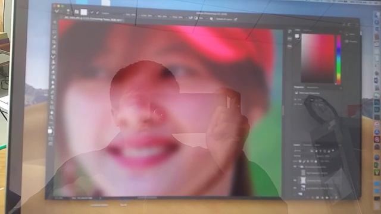Open the Properties panel tab
This screenshot has height=214, width=381.
[299, 87]
